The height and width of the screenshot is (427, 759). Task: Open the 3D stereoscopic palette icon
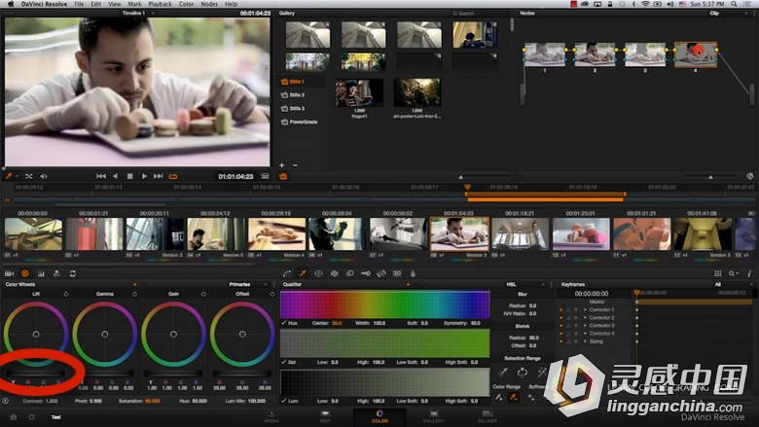[x=397, y=273]
